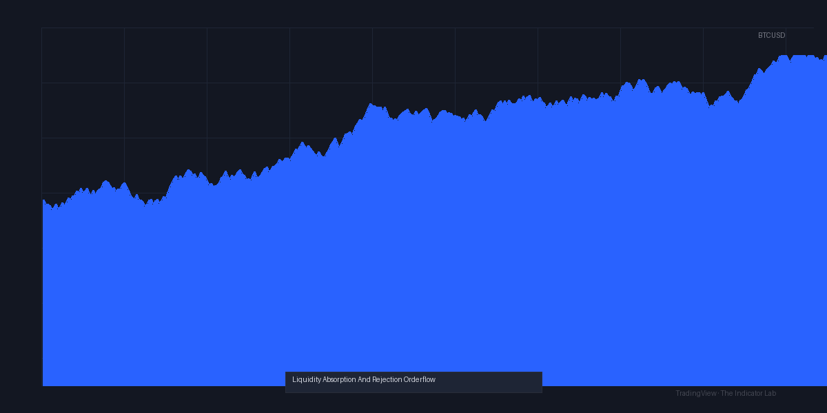
Task: Click the BTCUSD symbol label
Action: (771, 35)
